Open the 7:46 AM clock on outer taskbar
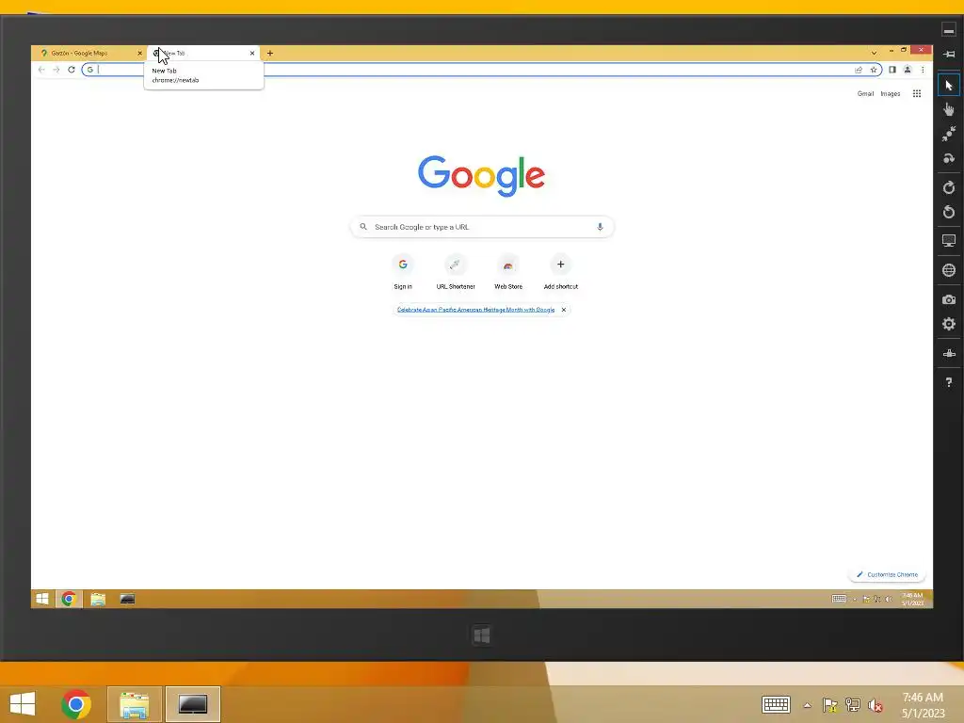 click(923, 705)
